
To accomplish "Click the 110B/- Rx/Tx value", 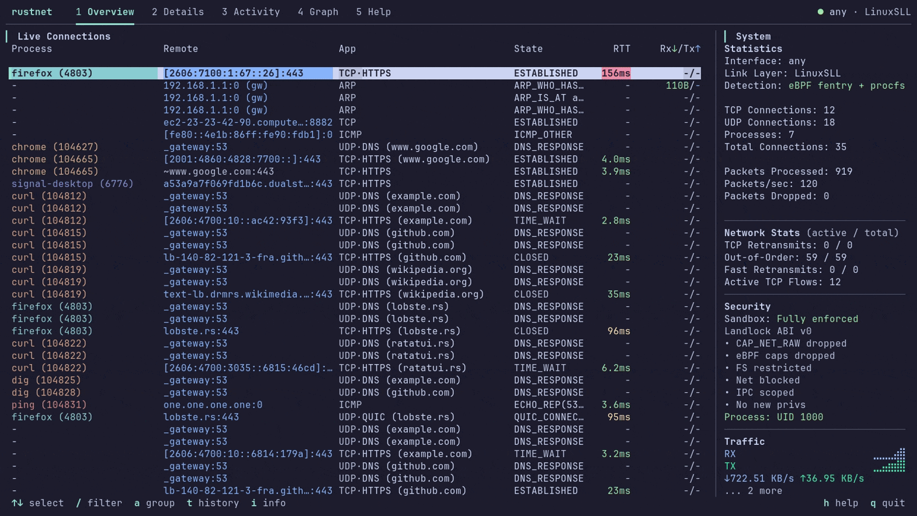I will tap(683, 85).
